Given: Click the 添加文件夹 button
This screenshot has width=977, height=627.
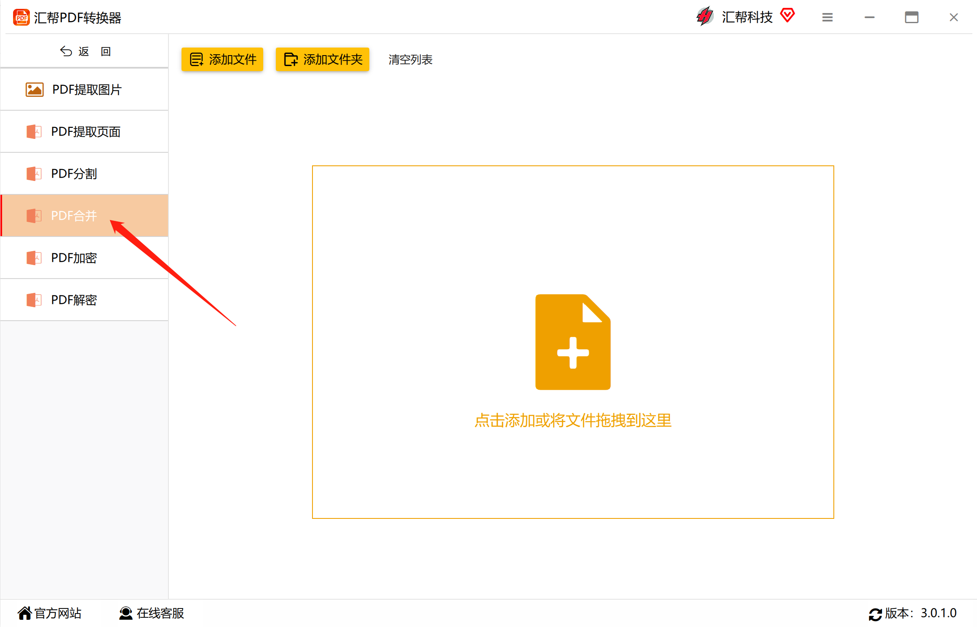Looking at the screenshot, I should point(323,59).
